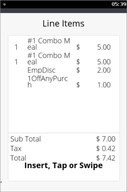The height and width of the screenshot is (192, 127).
Task: Select the $ 7.42 total amount
Action: click(106, 158)
